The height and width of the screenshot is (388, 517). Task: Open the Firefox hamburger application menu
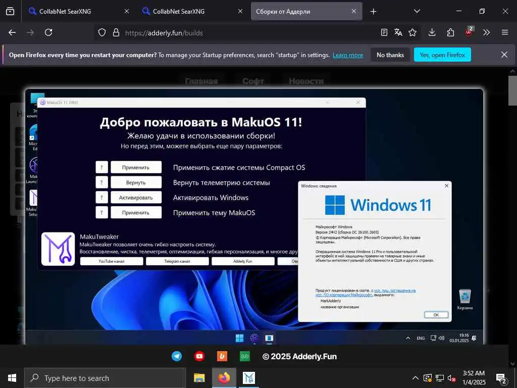505,32
